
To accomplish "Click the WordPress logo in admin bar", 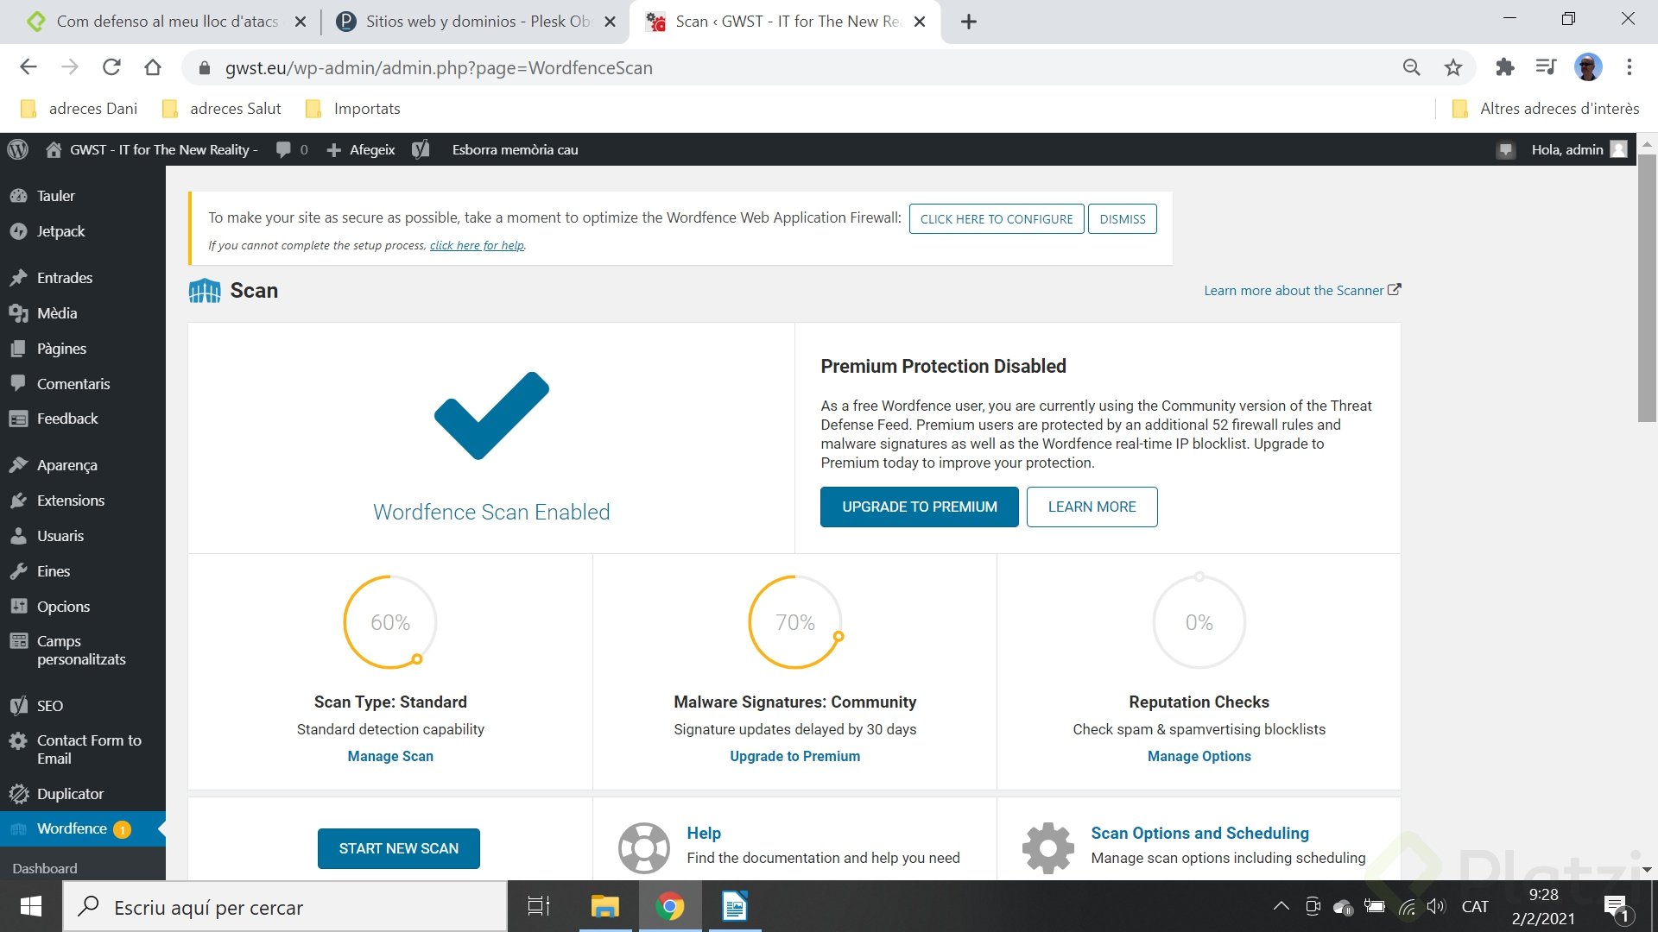I will coord(18,149).
